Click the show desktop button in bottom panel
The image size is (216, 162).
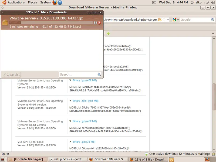[2, 159]
